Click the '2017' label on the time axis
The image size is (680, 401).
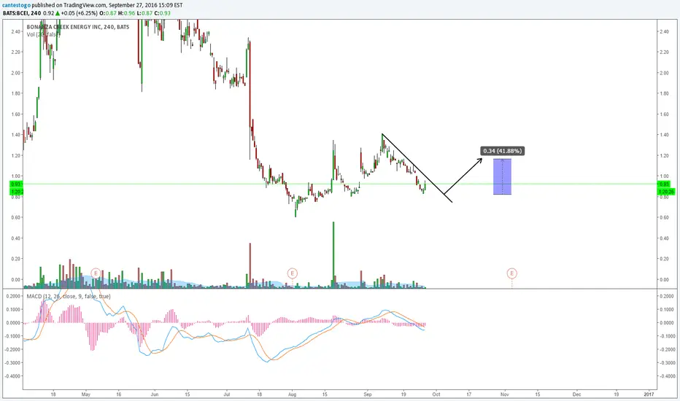point(649,394)
